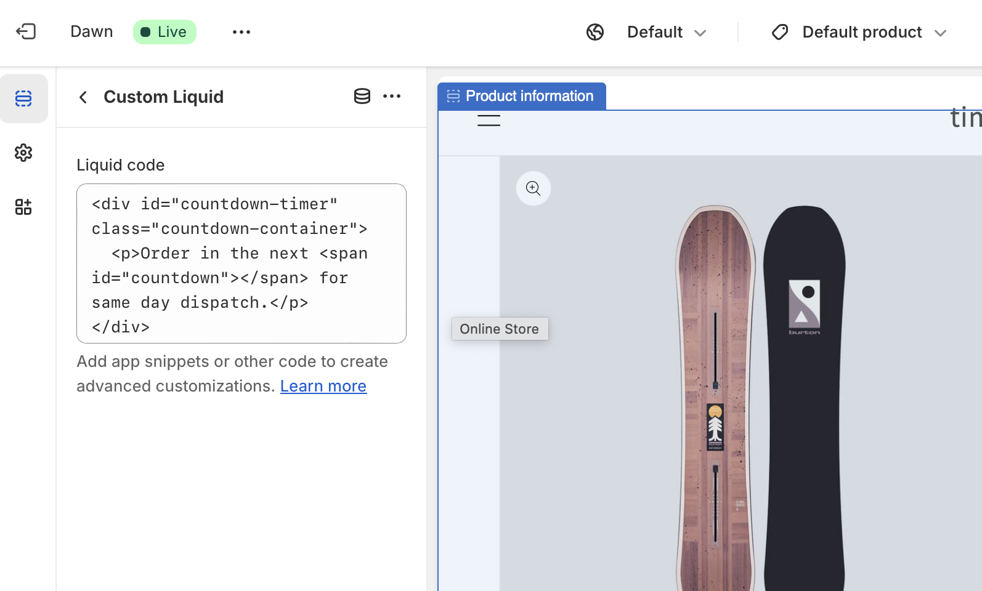Click the exit editor icon
This screenshot has height=591, width=982.
tap(26, 31)
